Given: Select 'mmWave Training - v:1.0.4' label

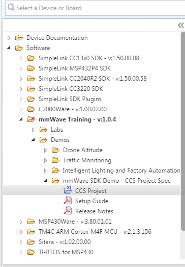Looking at the screenshot, I should 77,119.
